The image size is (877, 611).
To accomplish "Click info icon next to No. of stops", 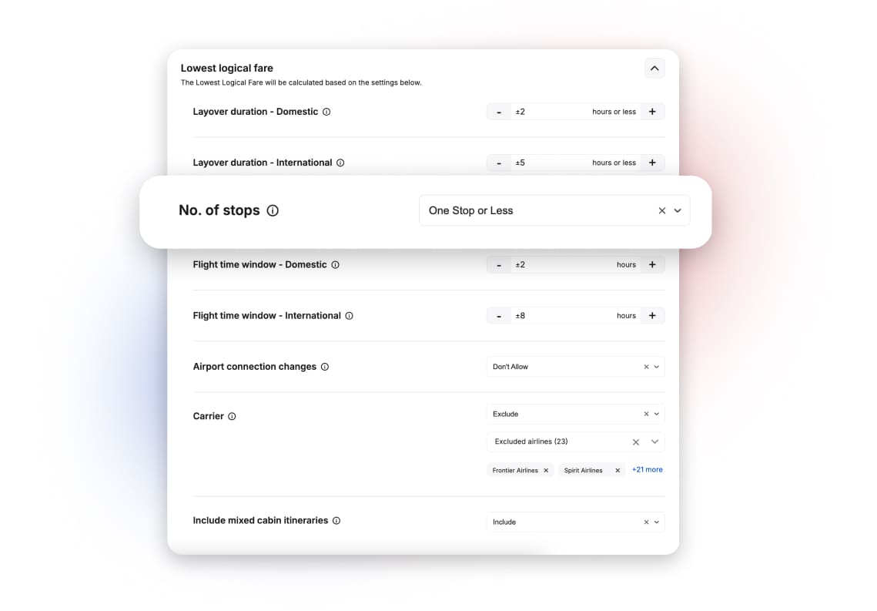I will [x=273, y=210].
